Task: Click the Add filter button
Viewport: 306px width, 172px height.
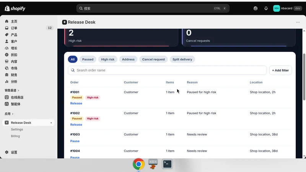Action: [280, 70]
